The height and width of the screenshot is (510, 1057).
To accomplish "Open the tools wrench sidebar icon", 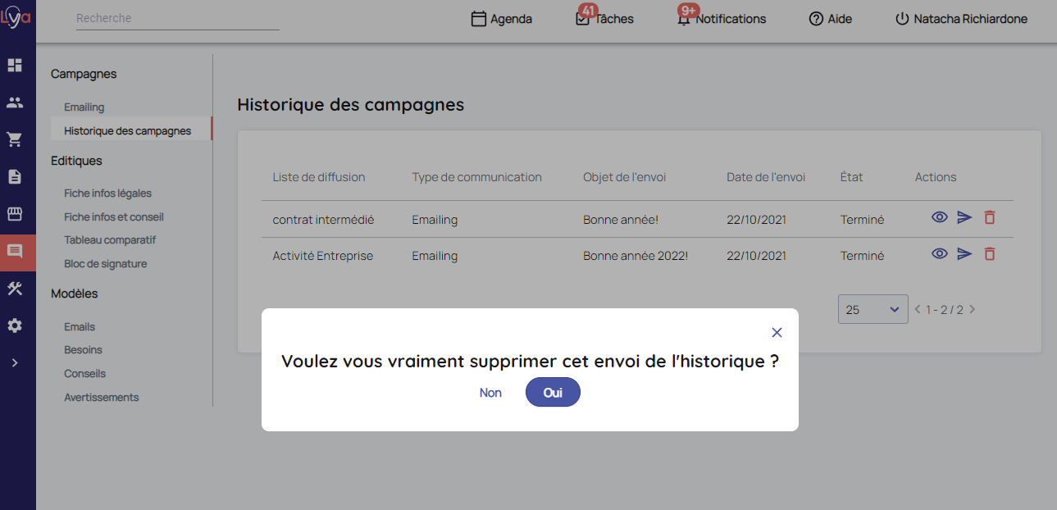I will [15, 289].
